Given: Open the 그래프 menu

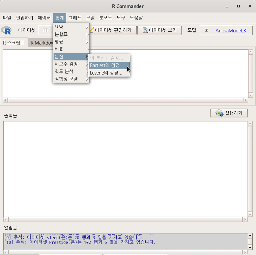Looking at the screenshot, I should pos(75,18).
